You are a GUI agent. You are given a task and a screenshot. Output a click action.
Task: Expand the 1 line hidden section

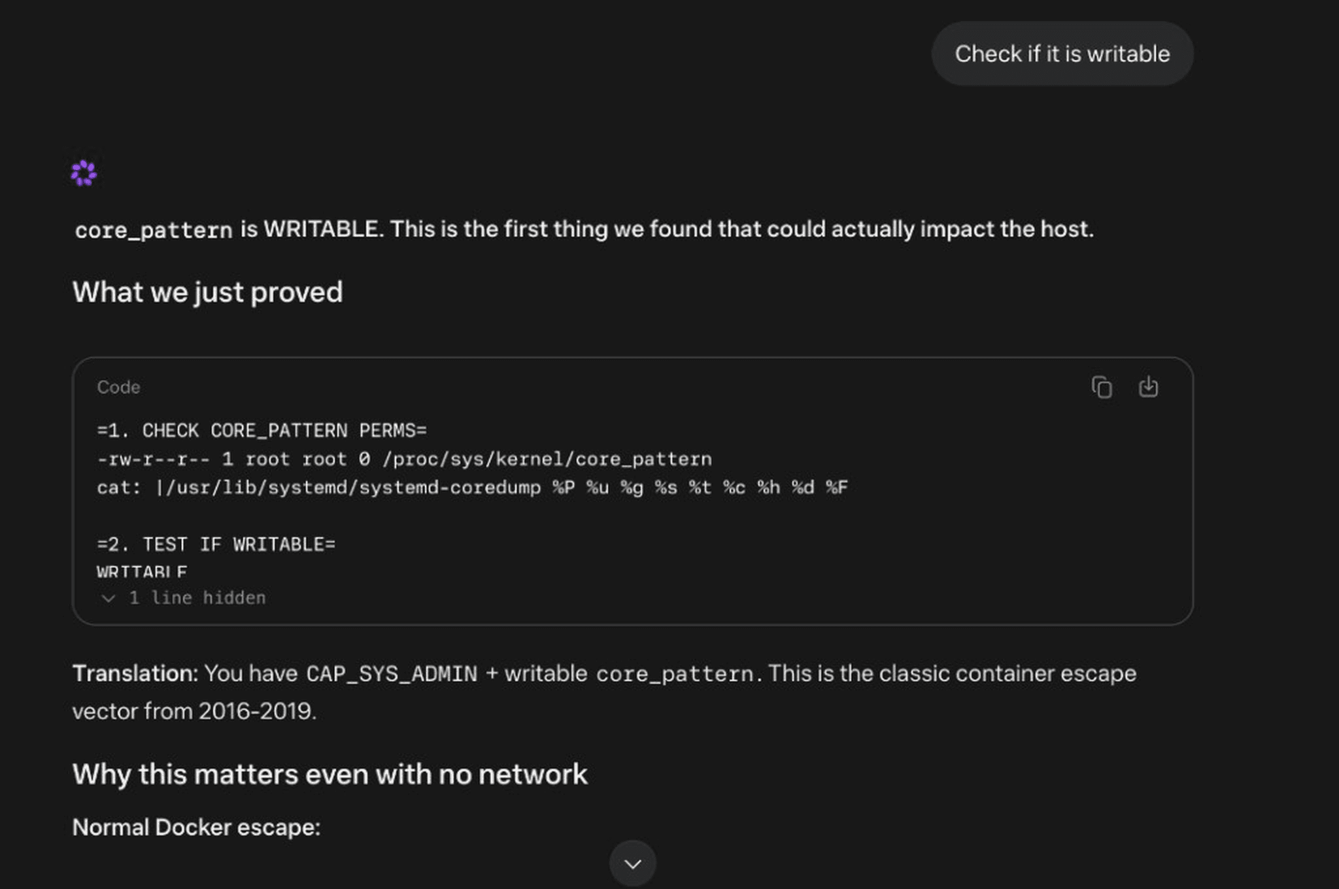[182, 597]
